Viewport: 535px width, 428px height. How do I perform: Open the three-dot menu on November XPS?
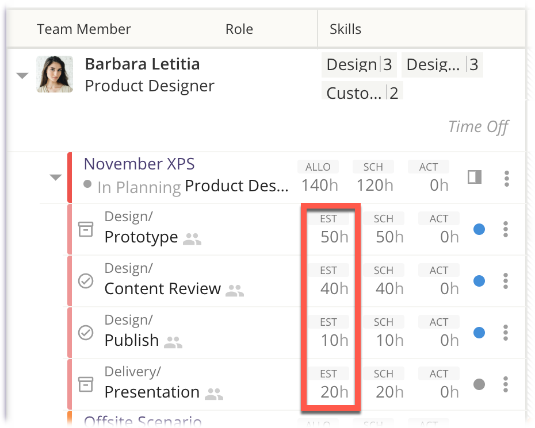point(507,178)
